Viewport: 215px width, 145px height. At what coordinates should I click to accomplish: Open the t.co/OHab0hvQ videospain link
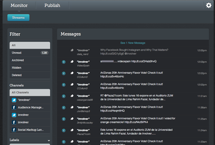point(144,61)
